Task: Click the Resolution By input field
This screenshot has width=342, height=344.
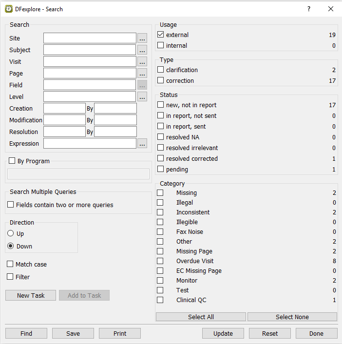Action: pos(115,132)
